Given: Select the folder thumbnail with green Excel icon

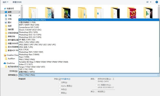Looking at the screenshot, I should click(x=148, y=13).
